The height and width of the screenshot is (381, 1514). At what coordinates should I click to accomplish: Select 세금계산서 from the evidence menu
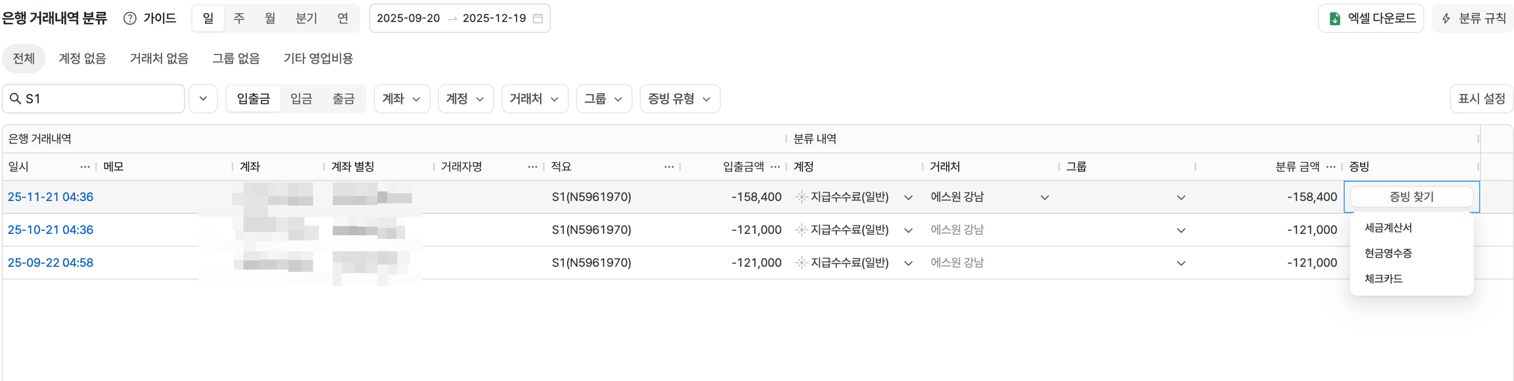point(1388,228)
